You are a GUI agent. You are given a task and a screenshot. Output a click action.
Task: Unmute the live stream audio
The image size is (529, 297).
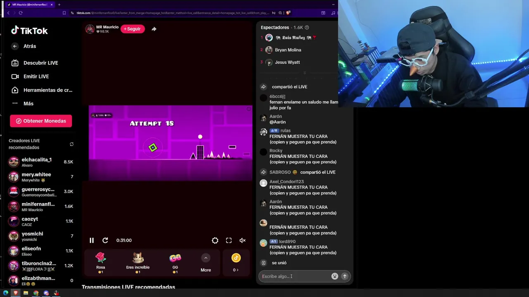point(243,240)
